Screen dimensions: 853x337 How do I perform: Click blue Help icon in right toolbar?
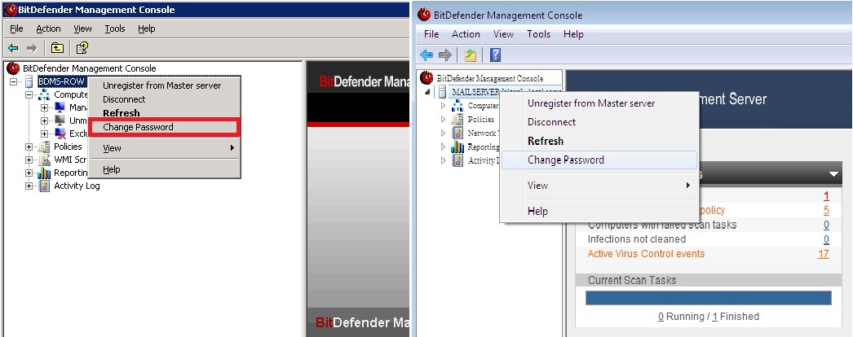coord(495,55)
